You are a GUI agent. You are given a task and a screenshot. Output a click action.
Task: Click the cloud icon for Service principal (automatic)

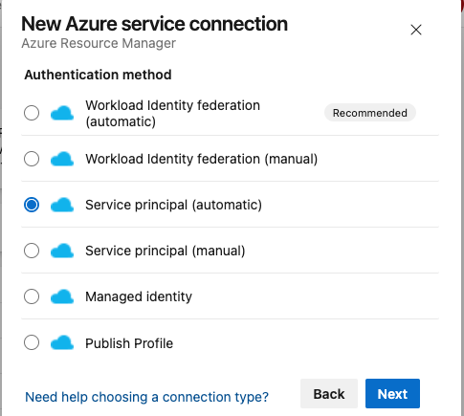coord(62,205)
